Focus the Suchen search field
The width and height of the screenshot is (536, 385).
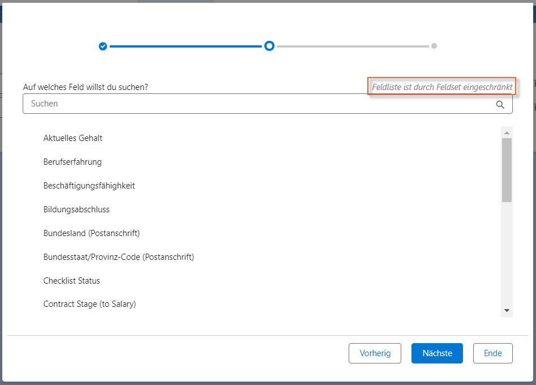coord(260,104)
